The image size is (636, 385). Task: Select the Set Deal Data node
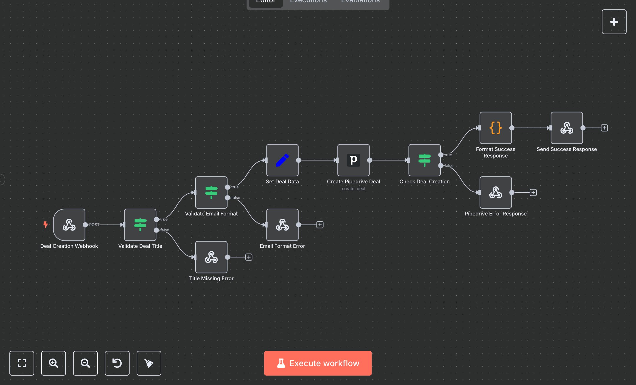(282, 160)
